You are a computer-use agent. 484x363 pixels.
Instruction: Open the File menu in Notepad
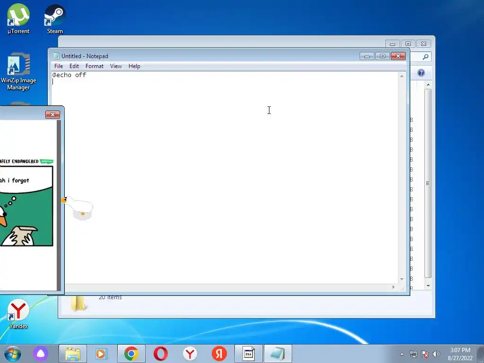58,66
